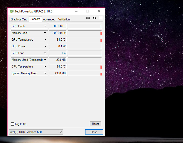Go to the Validation tab

point(64,19)
